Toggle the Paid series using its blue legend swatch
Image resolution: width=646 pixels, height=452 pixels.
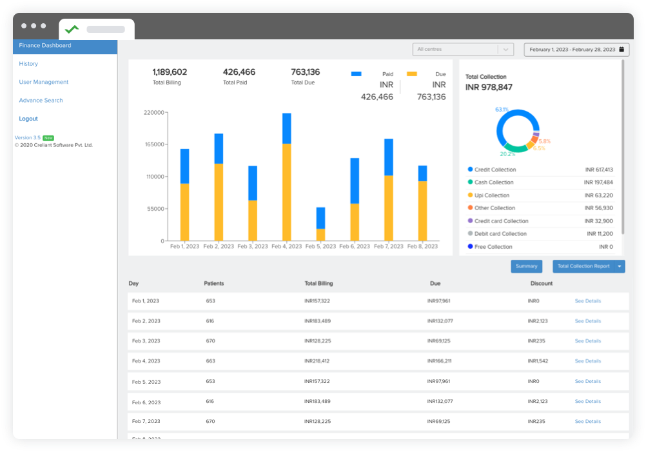tap(356, 74)
